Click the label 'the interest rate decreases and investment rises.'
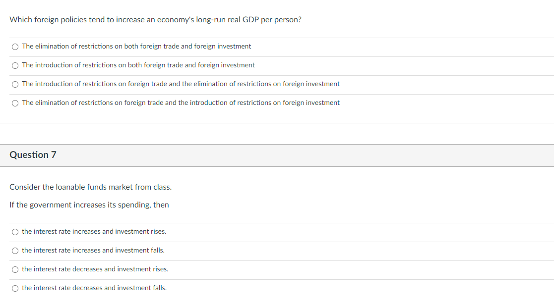Viewport: 554px width, 307px height. tap(95, 269)
